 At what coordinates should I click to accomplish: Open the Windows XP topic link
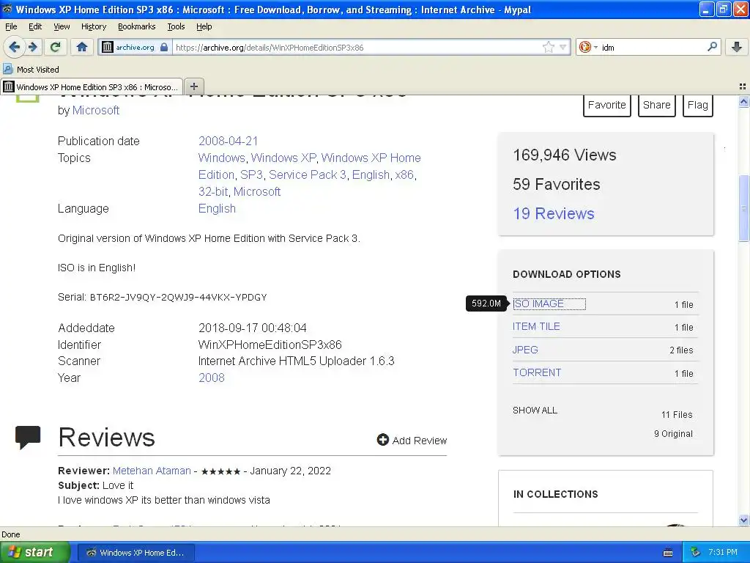click(283, 158)
